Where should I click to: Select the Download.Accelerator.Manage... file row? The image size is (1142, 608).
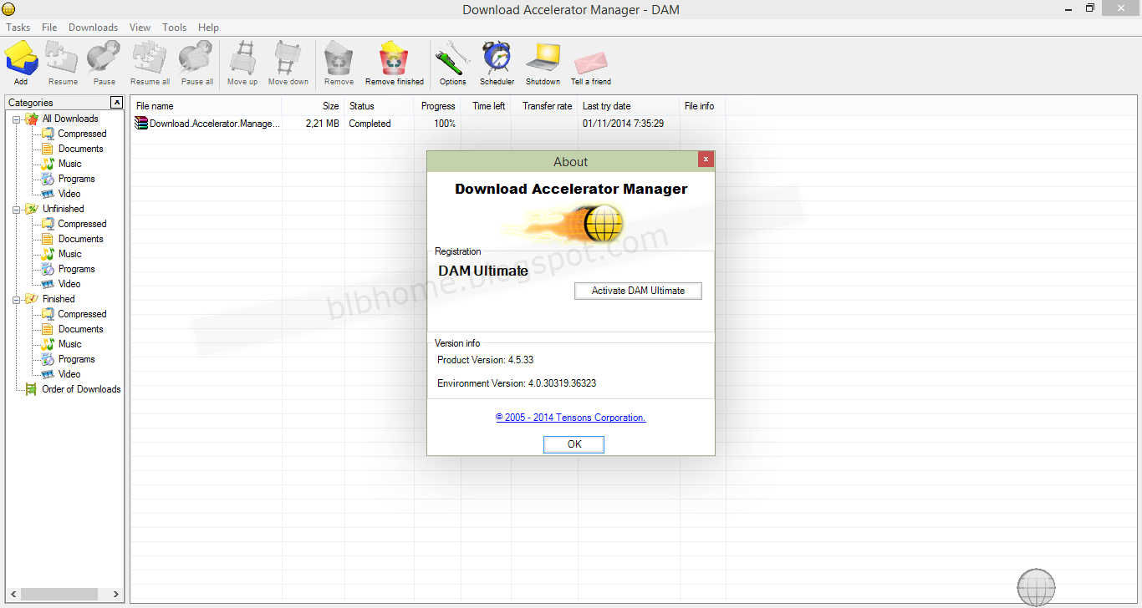pos(428,124)
